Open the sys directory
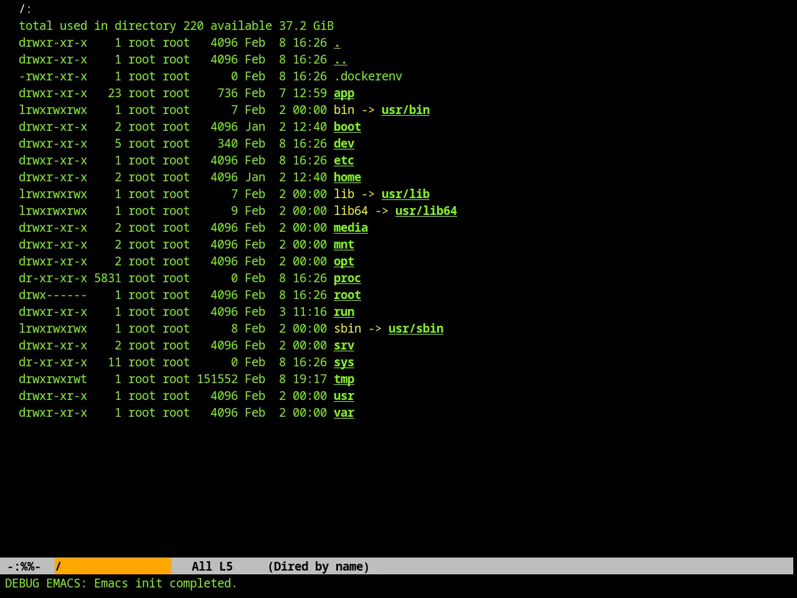The width and height of the screenshot is (797, 598). coord(344,363)
